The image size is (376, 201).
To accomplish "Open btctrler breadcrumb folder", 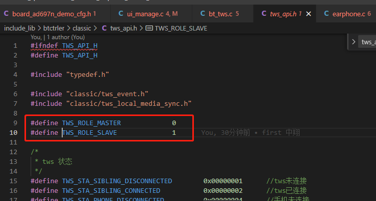I will 54,28.
